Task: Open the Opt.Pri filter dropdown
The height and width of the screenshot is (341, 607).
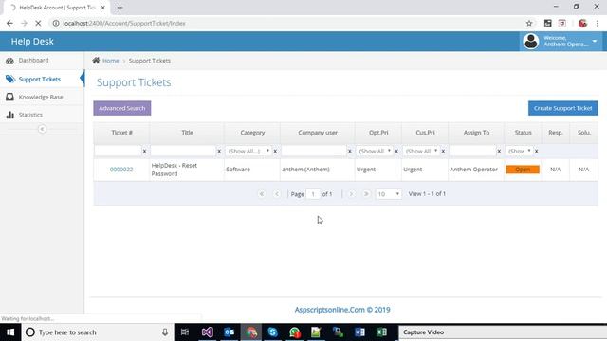Action: [374, 151]
